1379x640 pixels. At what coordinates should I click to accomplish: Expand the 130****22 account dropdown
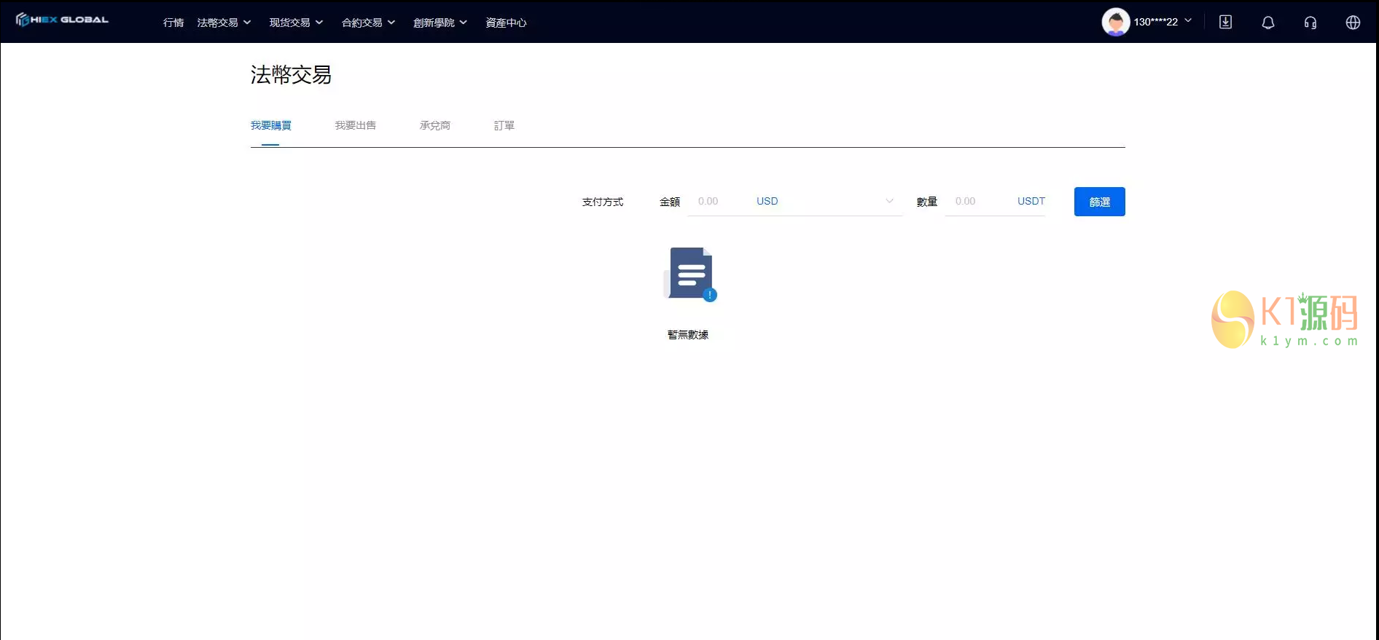pyautogui.click(x=1163, y=22)
